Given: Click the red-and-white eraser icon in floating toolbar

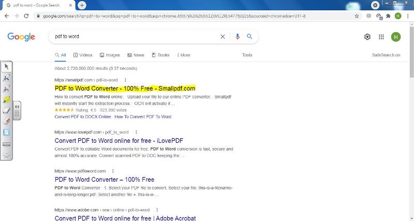Looking at the screenshot, I should point(7,122).
